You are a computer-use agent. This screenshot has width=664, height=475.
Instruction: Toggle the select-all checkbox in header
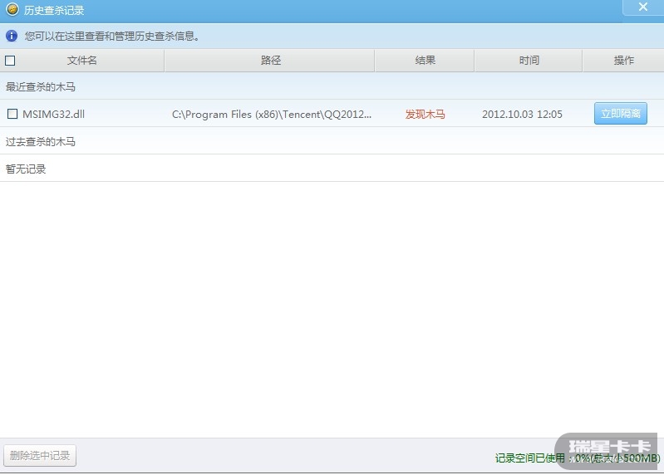coord(10,61)
